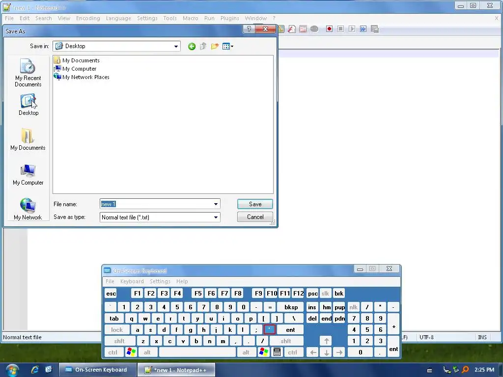Save current recorded macro toolbar icon
The height and width of the screenshot is (377, 503).
click(x=375, y=29)
